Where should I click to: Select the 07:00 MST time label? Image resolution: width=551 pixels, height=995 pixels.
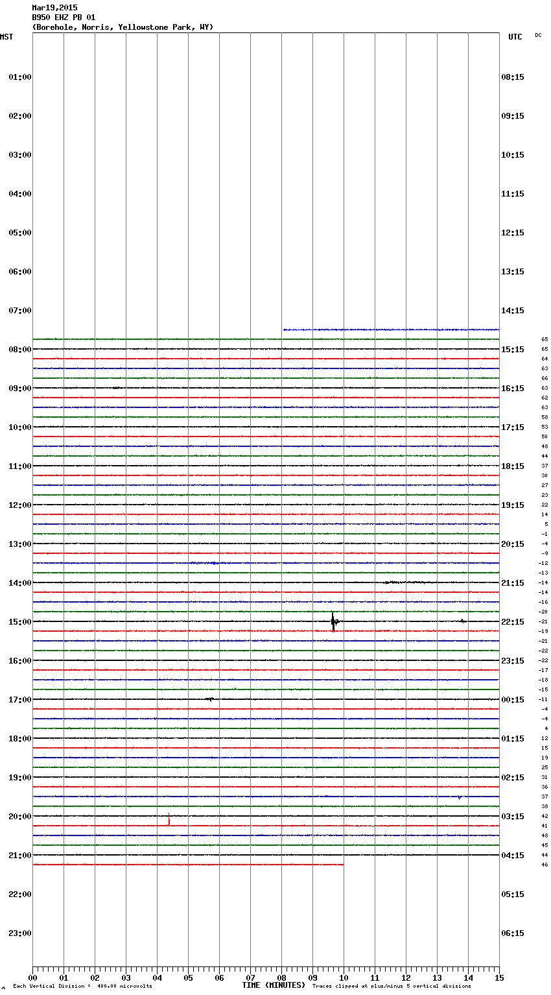click(x=20, y=311)
